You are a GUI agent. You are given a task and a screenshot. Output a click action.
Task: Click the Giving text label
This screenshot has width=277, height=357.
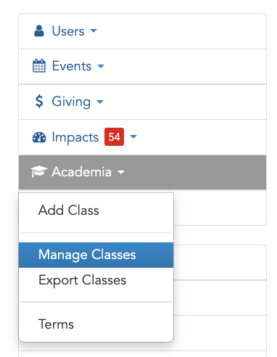[x=71, y=102]
